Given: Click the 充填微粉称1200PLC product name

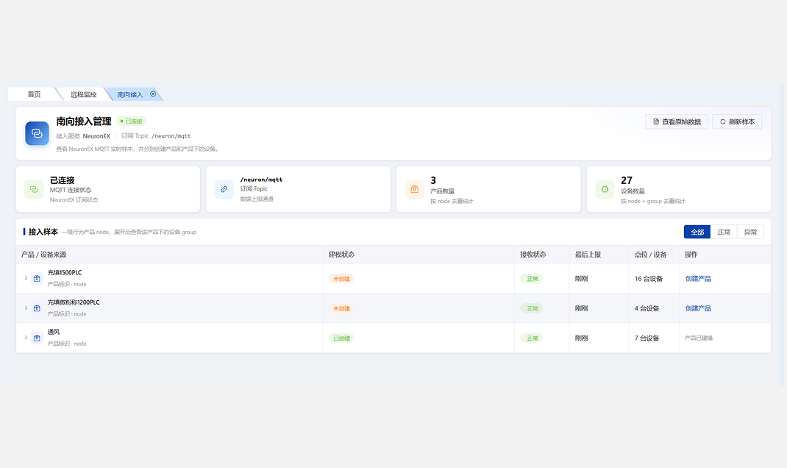Looking at the screenshot, I should [74, 302].
